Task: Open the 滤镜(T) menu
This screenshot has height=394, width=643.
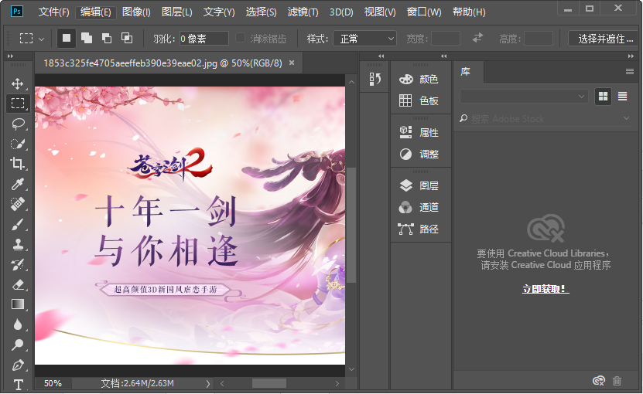Action: pyautogui.click(x=303, y=12)
